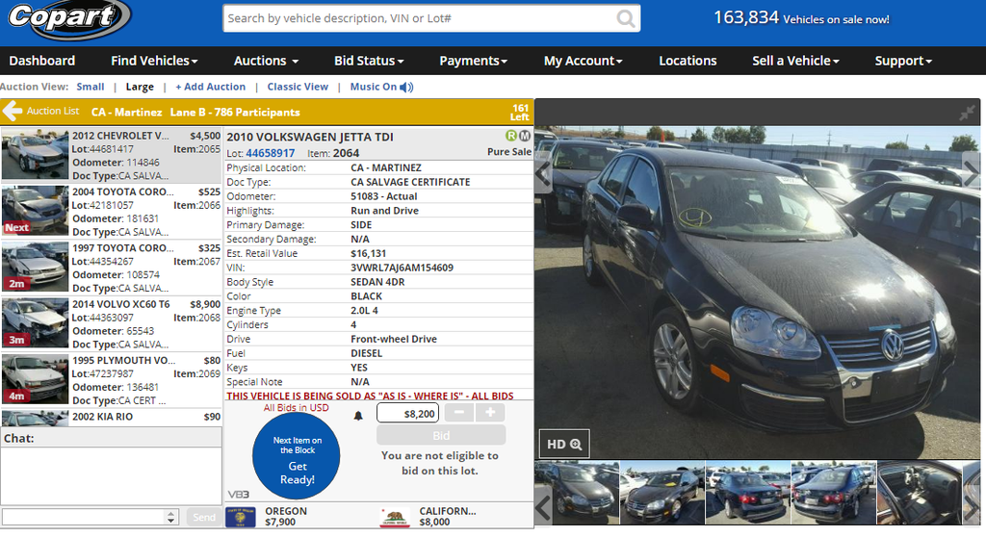Open lot number 44658917 link
The height and width of the screenshot is (537, 986).
(x=271, y=153)
